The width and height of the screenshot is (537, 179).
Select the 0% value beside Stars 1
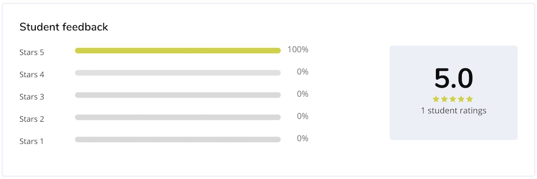(x=303, y=139)
